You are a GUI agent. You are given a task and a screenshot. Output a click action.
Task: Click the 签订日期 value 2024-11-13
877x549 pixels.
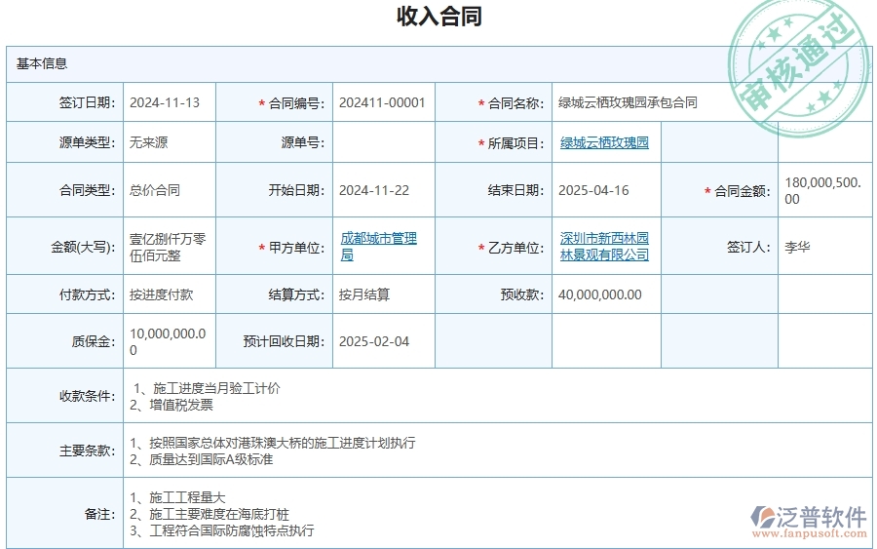(x=165, y=103)
